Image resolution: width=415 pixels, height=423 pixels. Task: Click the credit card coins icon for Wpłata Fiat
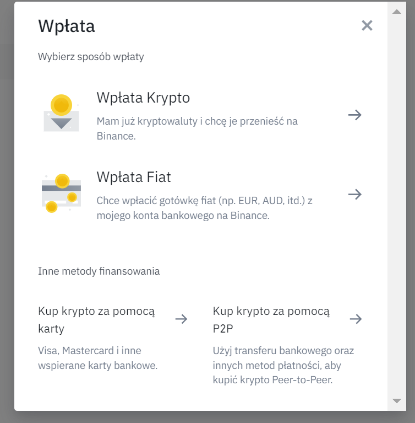coord(61,194)
